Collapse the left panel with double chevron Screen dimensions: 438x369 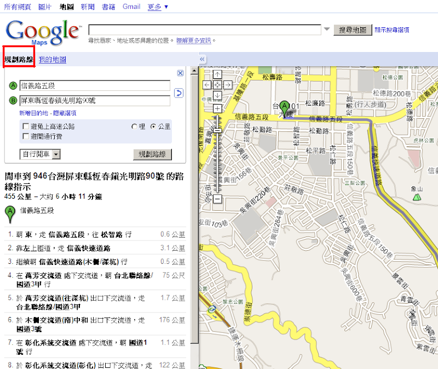click(202, 59)
